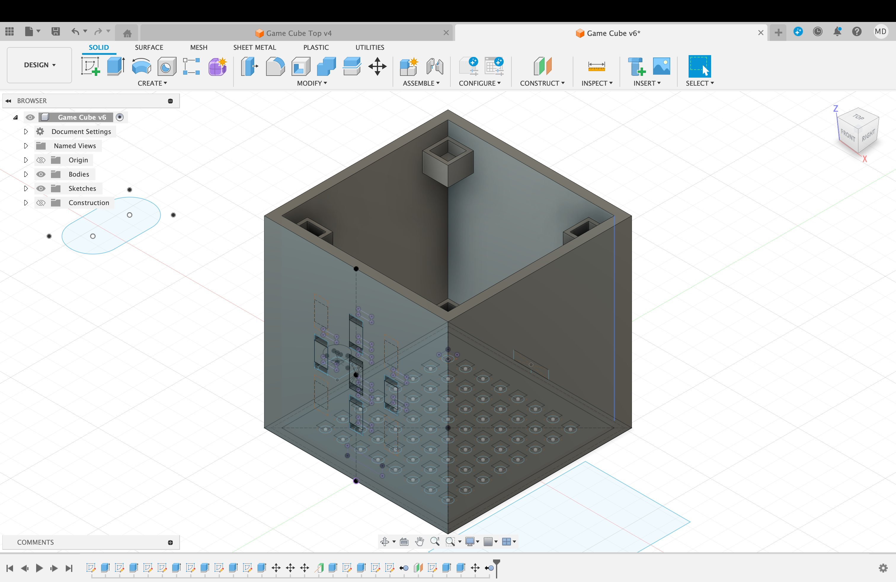Screen dimensions: 896x582
Task: Open the DESIGN workspace dropdown
Action: [x=39, y=65]
